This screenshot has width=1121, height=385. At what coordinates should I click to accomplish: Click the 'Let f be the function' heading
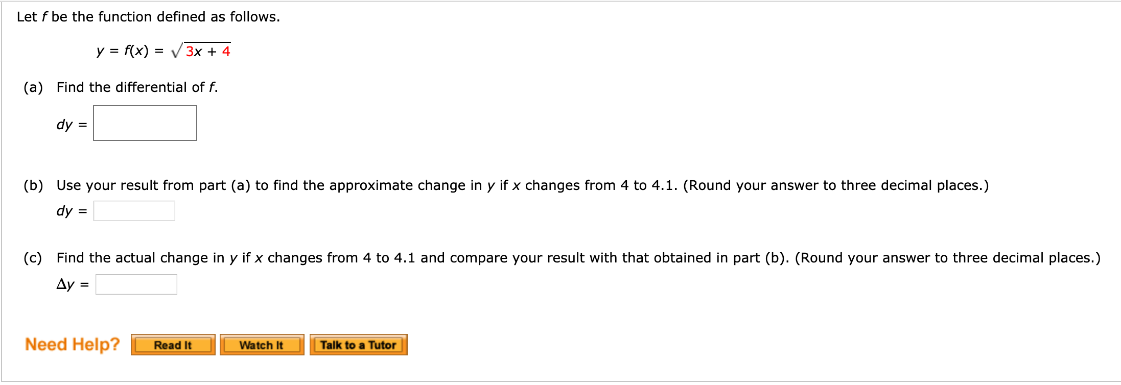tap(148, 16)
